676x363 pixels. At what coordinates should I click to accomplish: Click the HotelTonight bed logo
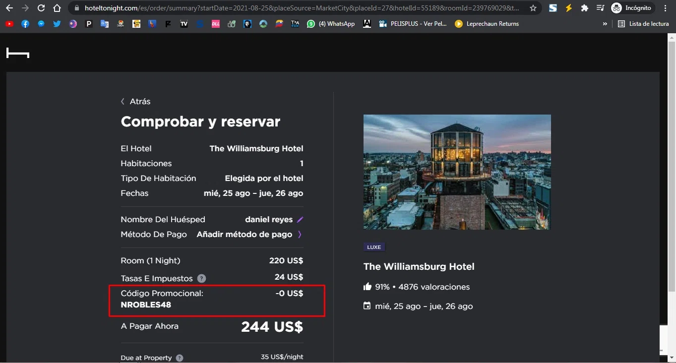coord(18,53)
